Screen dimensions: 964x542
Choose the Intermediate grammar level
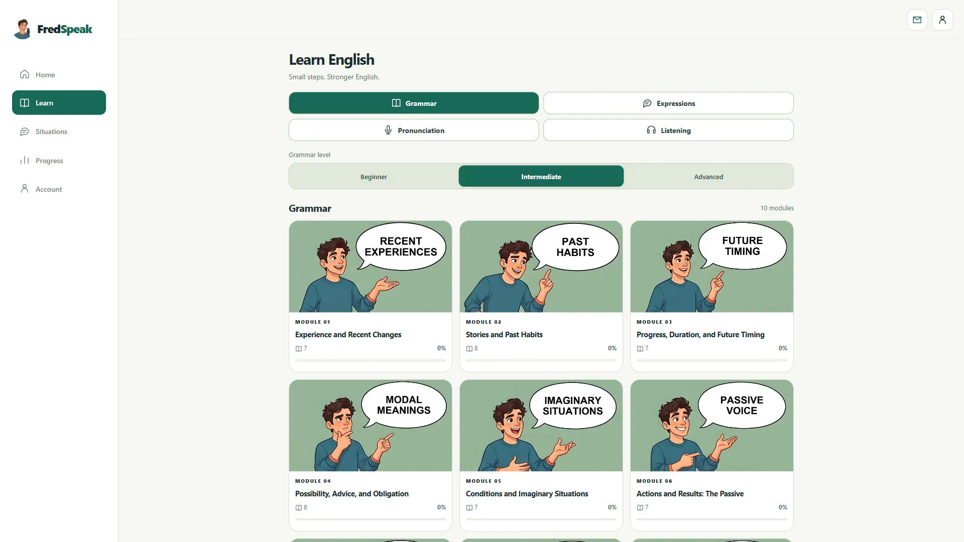coord(541,176)
